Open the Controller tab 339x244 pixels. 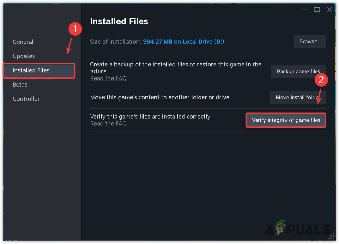(x=26, y=99)
